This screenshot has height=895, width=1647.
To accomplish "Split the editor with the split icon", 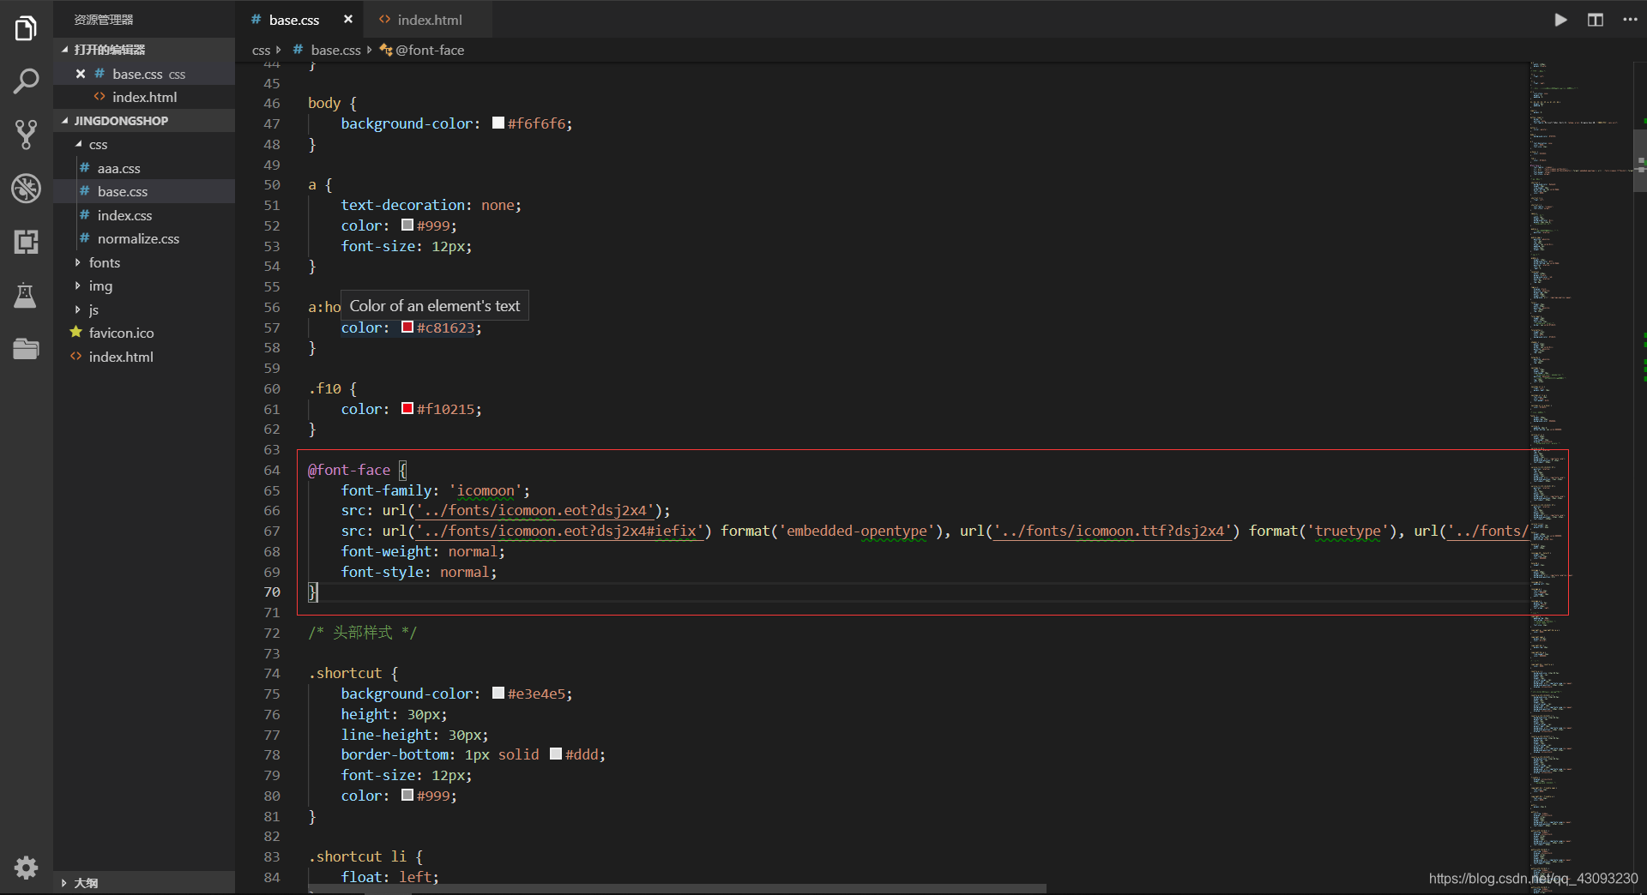I will [x=1595, y=19].
